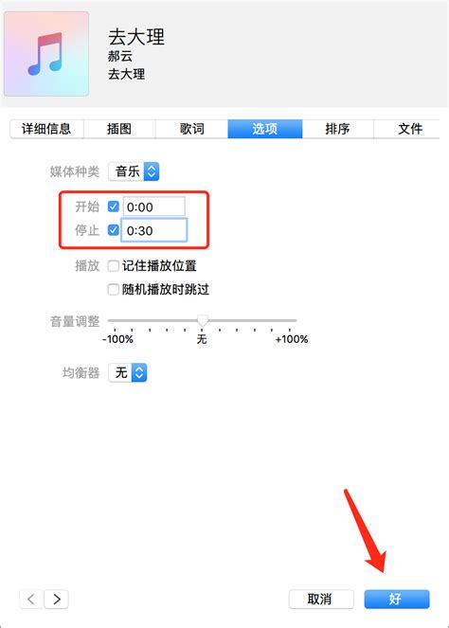The height and width of the screenshot is (628, 449).
Task: Select the 选项 options tab
Action: [264, 129]
